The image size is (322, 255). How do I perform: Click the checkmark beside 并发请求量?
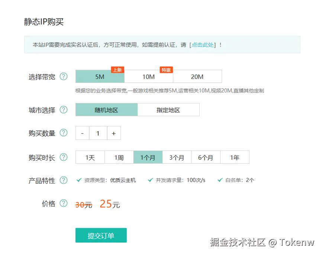[x=150, y=180]
